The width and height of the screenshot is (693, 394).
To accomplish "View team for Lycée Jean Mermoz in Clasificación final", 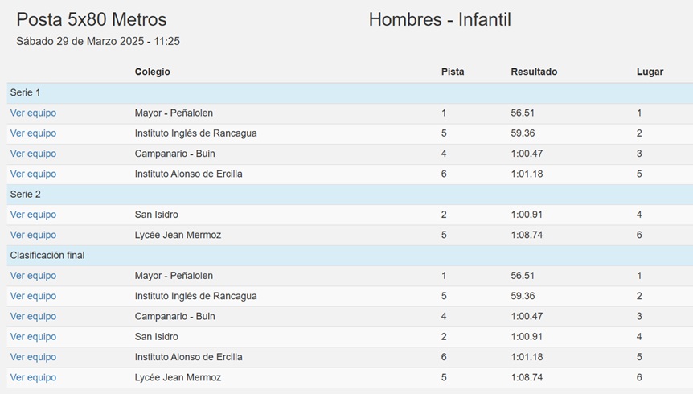I will (x=33, y=377).
